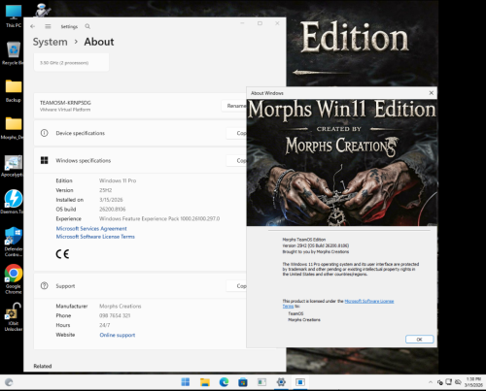The height and width of the screenshot is (391, 486).
Task: Open the Recycle Bin desktop icon
Action: pos(14,53)
